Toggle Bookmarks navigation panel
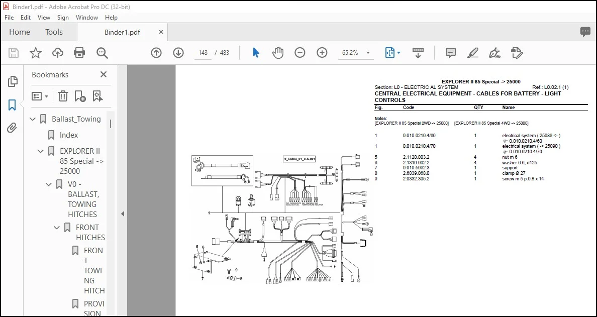Screen dimensions: 597x317 pyautogui.click(x=12, y=104)
